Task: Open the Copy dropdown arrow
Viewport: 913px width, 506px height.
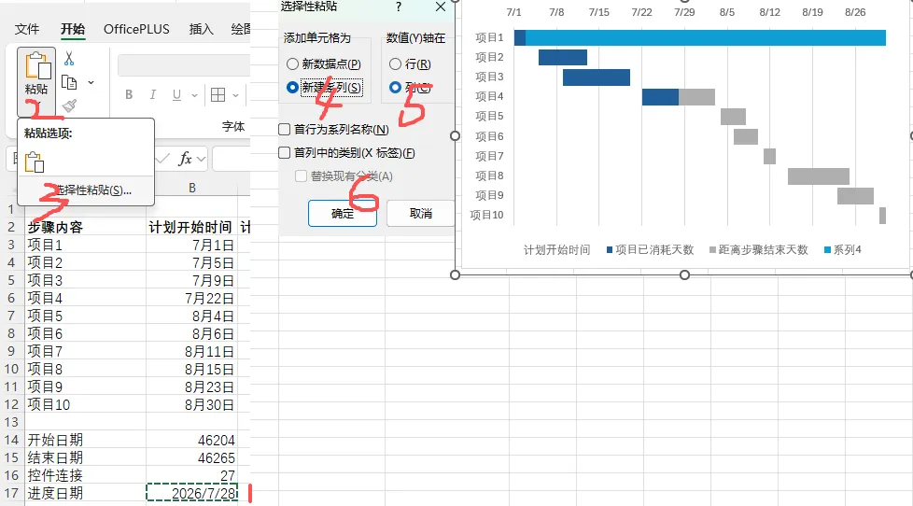Action: coord(91,83)
